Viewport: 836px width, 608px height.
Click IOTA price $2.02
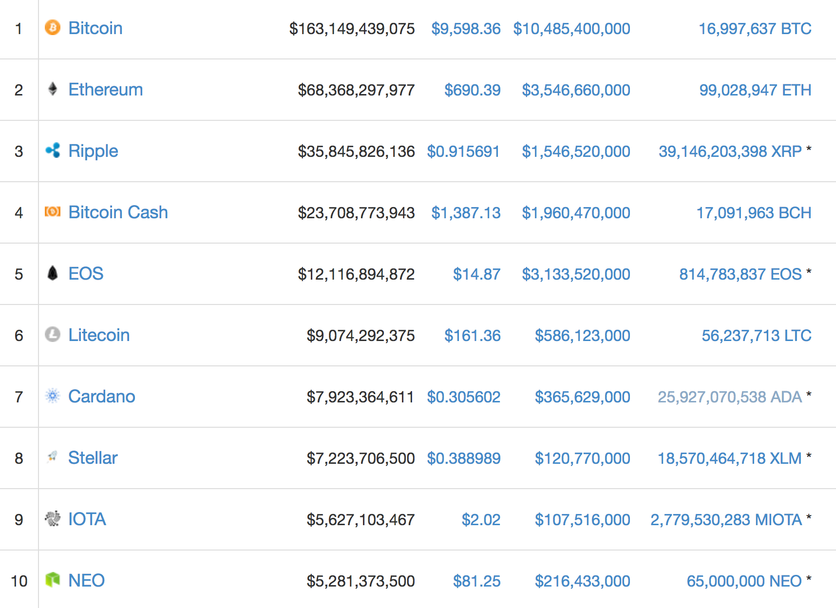[x=481, y=520]
